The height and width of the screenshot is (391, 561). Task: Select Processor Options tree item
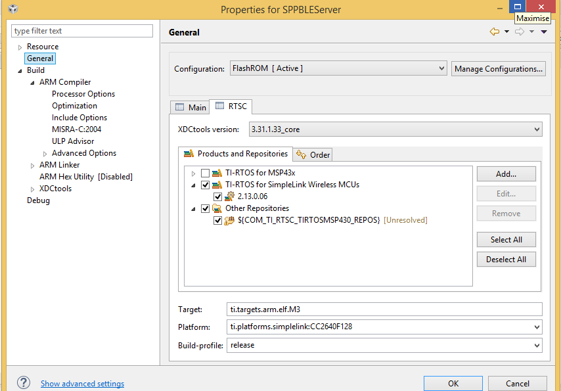(x=83, y=94)
